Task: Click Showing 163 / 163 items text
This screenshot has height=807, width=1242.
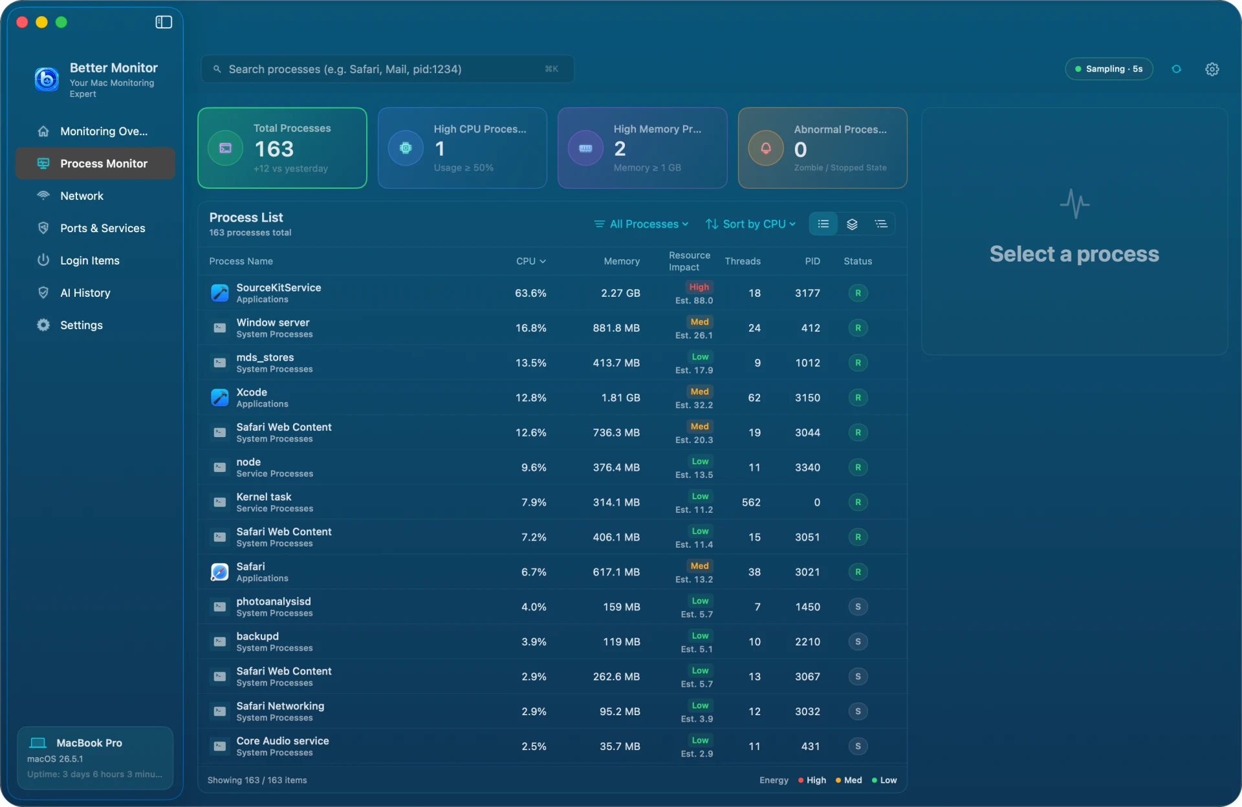Action: coord(257,780)
